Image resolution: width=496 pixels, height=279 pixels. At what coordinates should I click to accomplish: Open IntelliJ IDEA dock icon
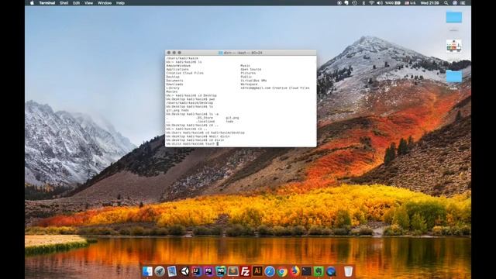pos(196,271)
